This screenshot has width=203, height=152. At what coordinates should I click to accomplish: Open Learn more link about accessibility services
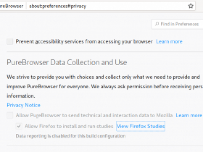point(169,42)
